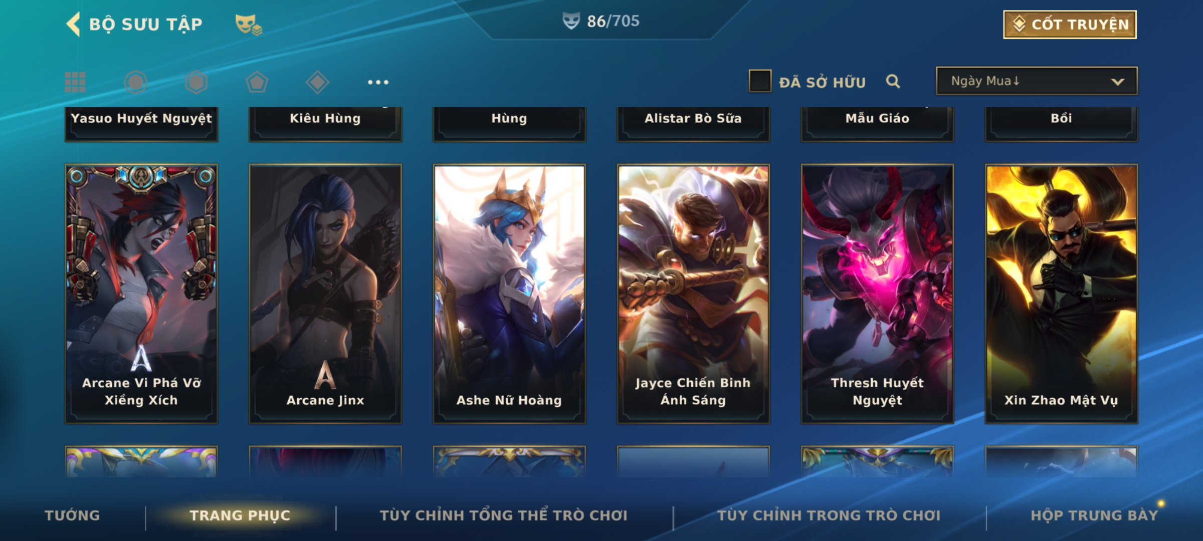Select the diamond rarity filter icon

[x=317, y=82]
